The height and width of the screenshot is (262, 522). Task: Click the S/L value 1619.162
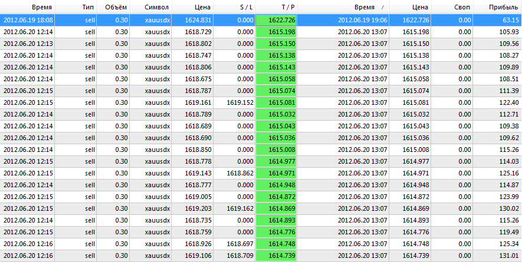(x=235, y=208)
